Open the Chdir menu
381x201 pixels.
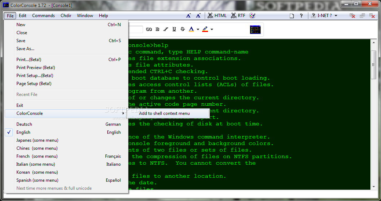66,16
